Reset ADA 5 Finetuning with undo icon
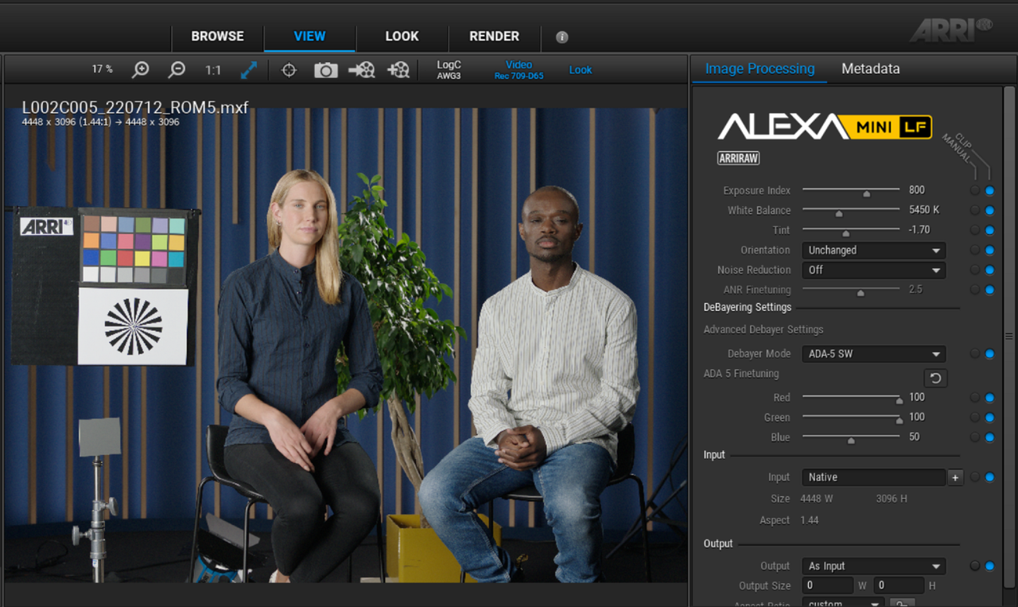 pyautogui.click(x=935, y=378)
